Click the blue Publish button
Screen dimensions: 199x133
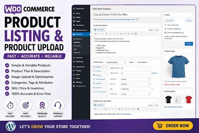coord(189,44)
